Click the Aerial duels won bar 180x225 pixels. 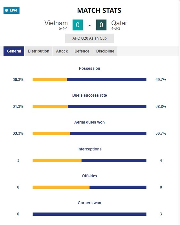90,133
